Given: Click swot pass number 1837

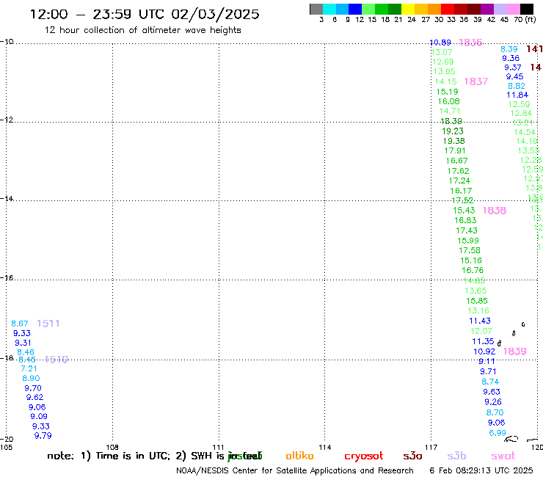Looking at the screenshot, I should click(475, 81).
